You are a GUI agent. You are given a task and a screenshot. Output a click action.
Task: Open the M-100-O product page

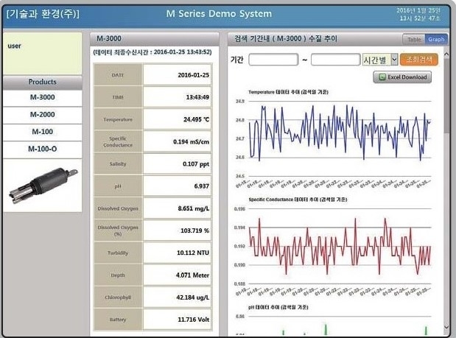(x=42, y=149)
